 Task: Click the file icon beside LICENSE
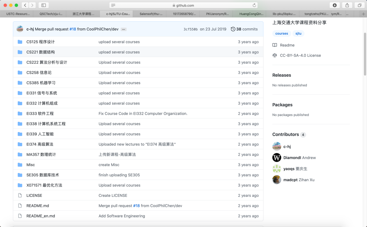[x=20, y=195]
